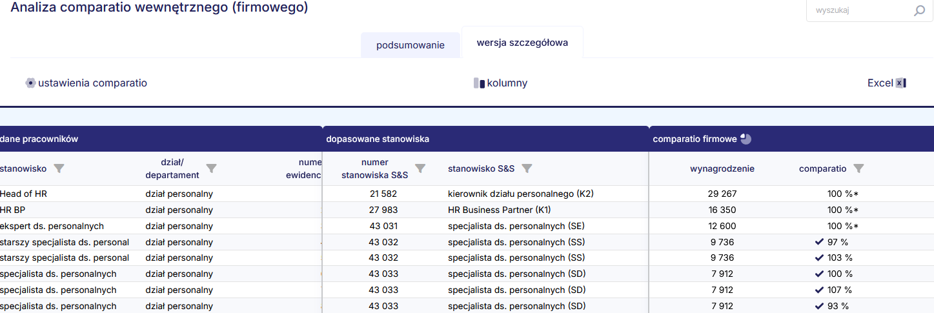Switch to the podsumowanie tab

(x=411, y=45)
